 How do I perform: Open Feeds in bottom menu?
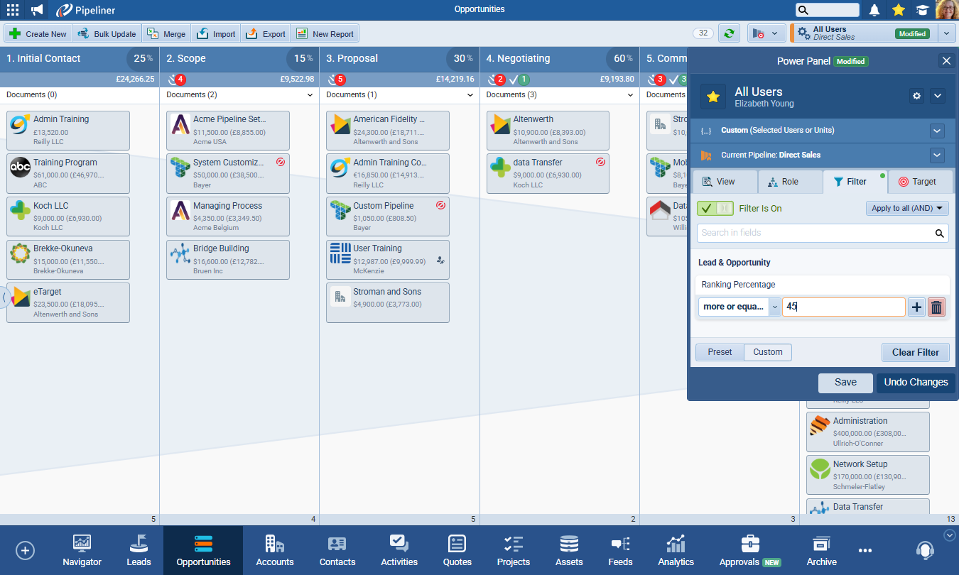(620, 550)
